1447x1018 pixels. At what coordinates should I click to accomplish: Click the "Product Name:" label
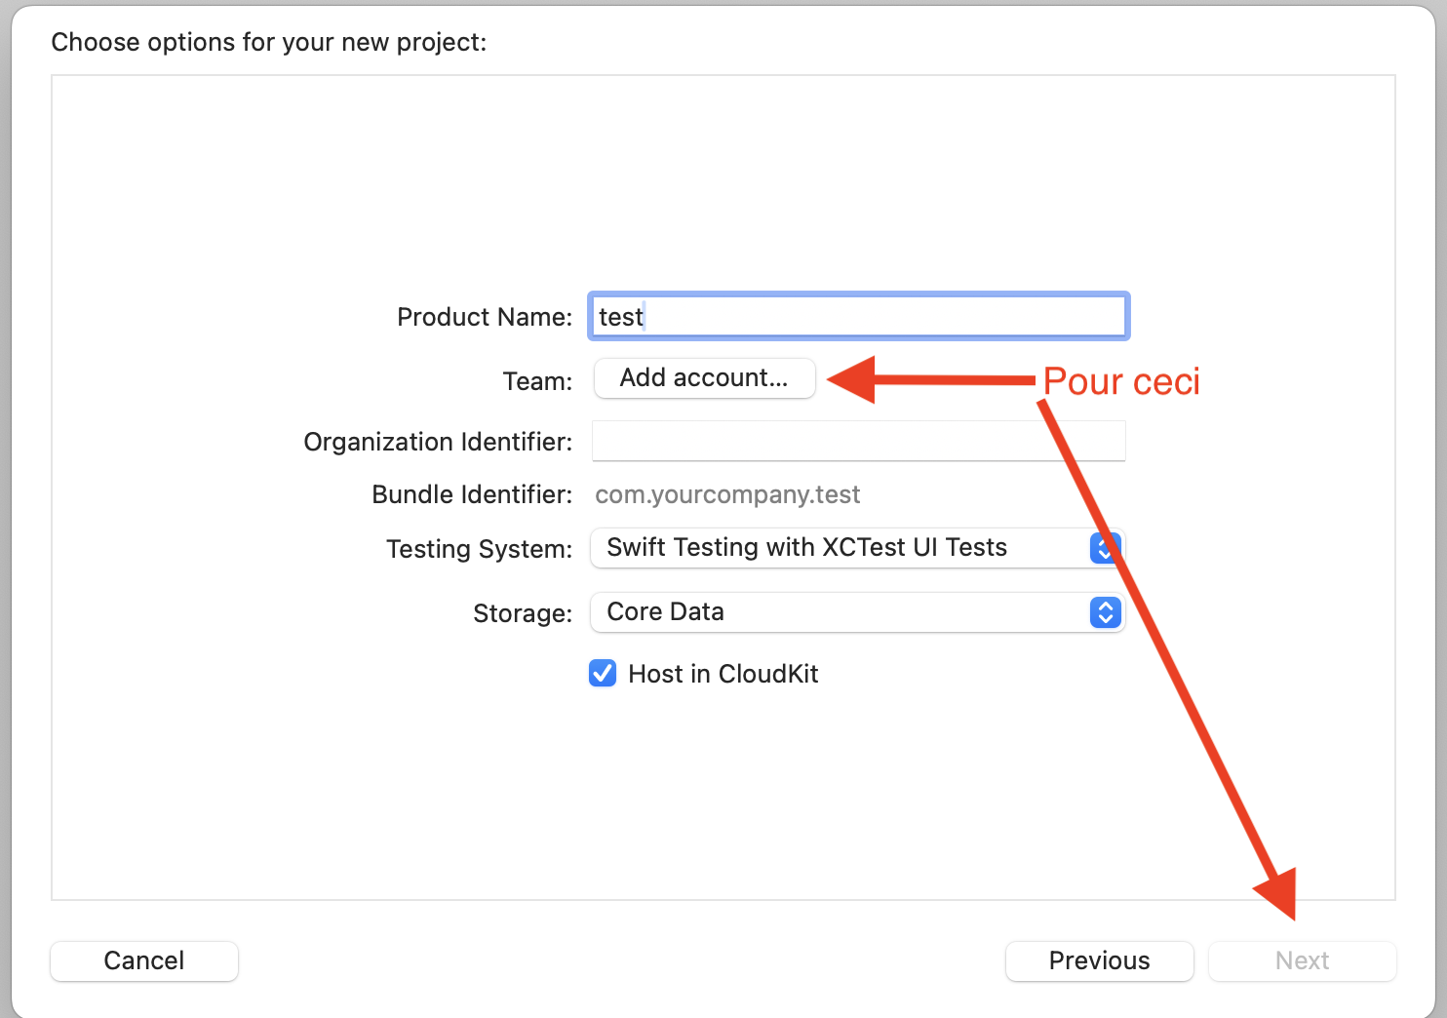pos(485,317)
